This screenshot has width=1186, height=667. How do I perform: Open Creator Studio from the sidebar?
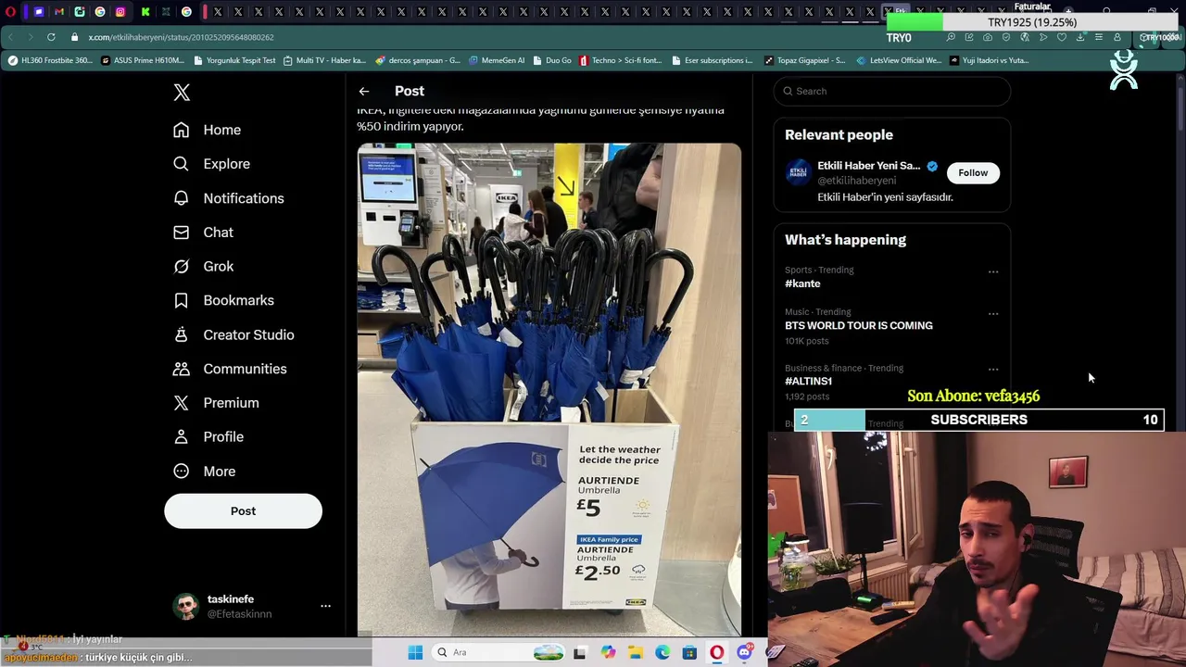coord(233,334)
